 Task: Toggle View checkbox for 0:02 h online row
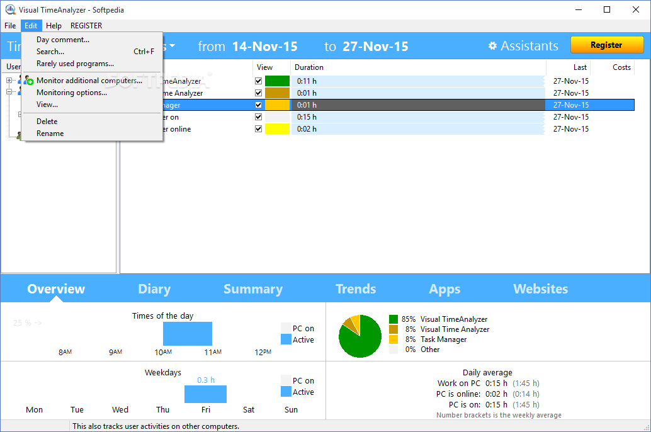pyautogui.click(x=258, y=129)
